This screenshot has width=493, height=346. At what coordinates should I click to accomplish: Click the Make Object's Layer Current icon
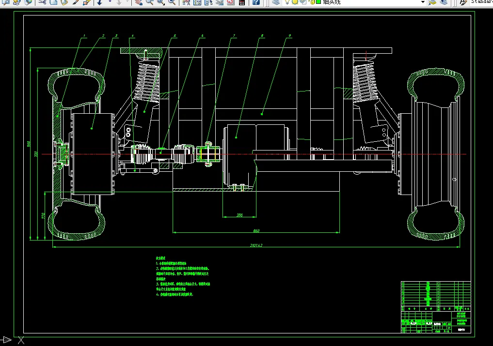click(x=432, y=2)
